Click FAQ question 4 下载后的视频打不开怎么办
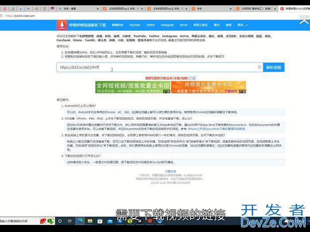 coord(82,156)
